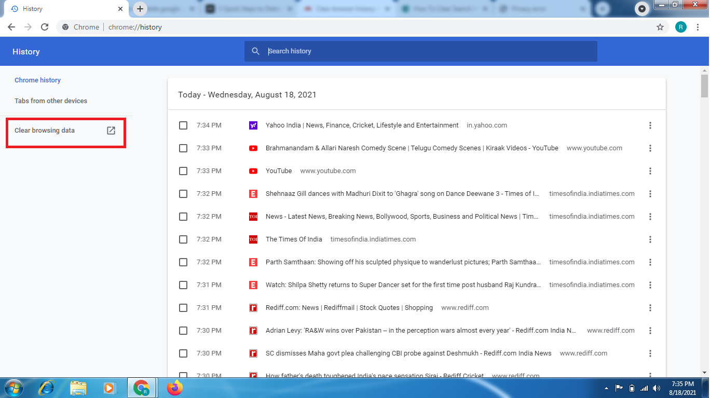Image resolution: width=710 pixels, height=398 pixels.
Task: Open the Rediff.com: News history link
Action: point(349,308)
